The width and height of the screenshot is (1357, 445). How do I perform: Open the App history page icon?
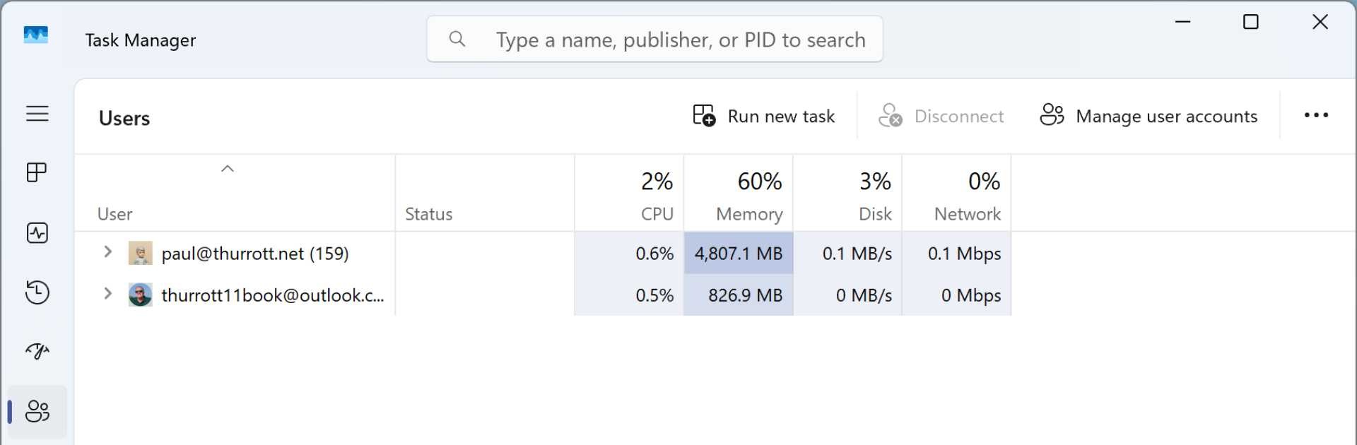click(37, 292)
